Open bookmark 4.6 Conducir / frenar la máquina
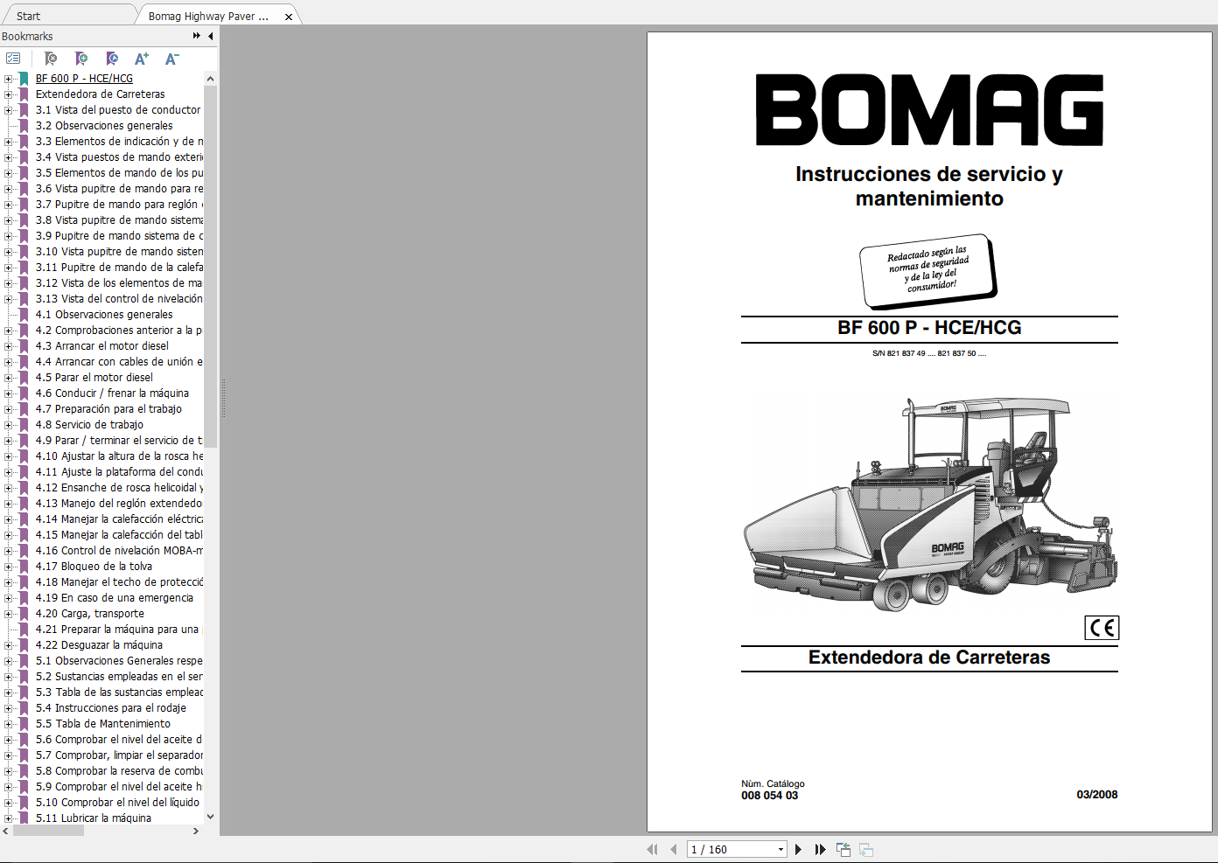This screenshot has width=1218, height=863. [112, 393]
